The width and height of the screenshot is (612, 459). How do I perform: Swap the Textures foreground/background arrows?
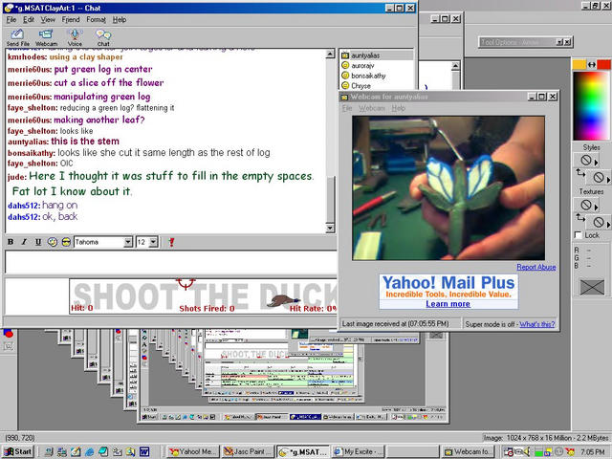[x=580, y=217]
